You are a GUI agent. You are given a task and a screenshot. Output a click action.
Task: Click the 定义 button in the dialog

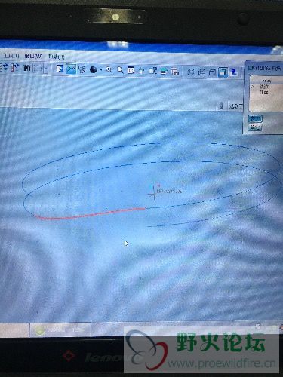click(255, 118)
